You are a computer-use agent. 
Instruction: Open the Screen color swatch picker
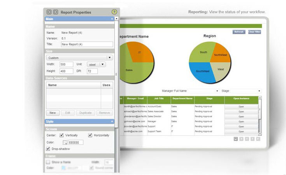coord(65,142)
